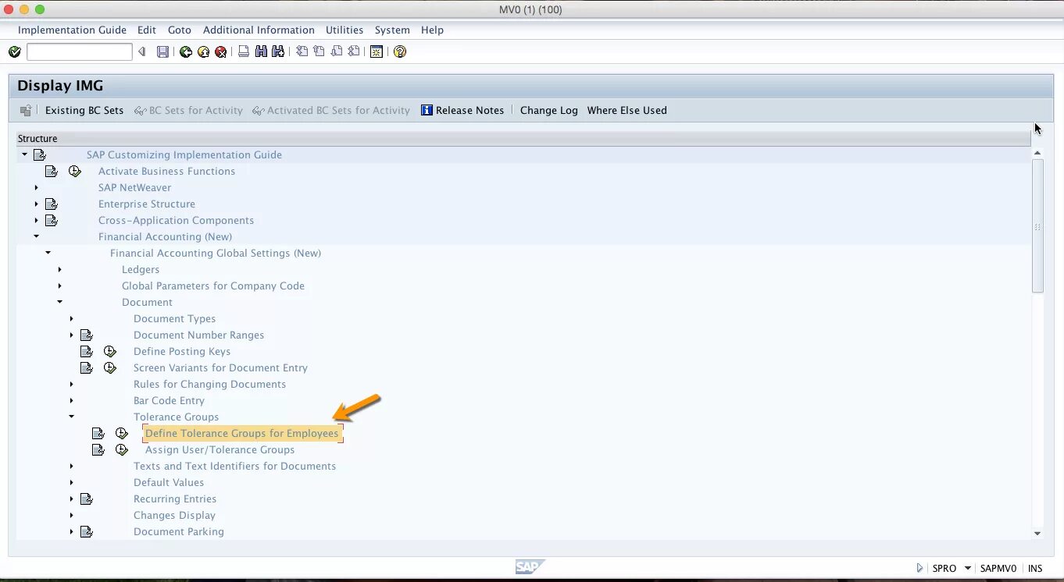Click the Previous Page icon
This screenshot has height=582, width=1064.
tap(319, 52)
